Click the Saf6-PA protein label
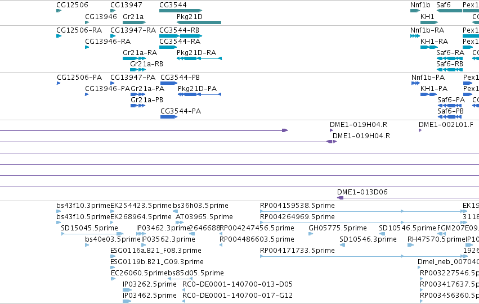The width and height of the screenshot is (479, 304). [451, 100]
